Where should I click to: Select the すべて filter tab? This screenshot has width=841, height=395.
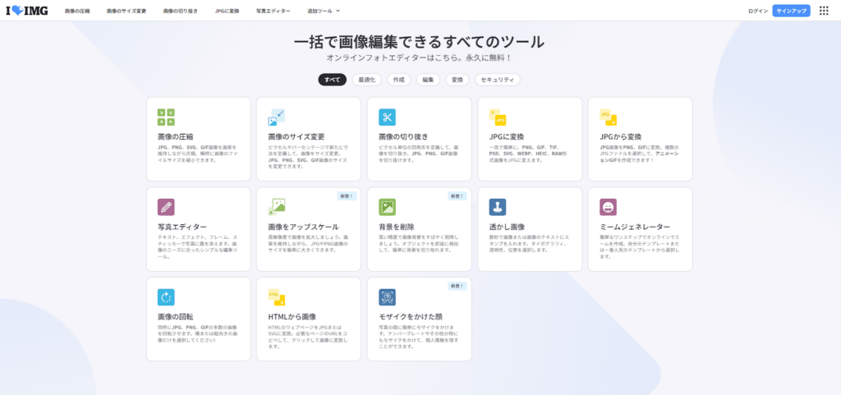click(x=333, y=80)
